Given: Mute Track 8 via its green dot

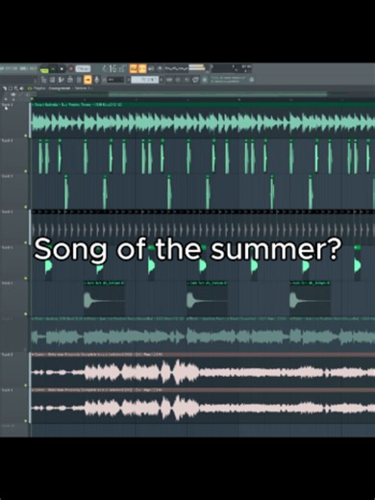Looking at the screenshot, I should 26,386.
